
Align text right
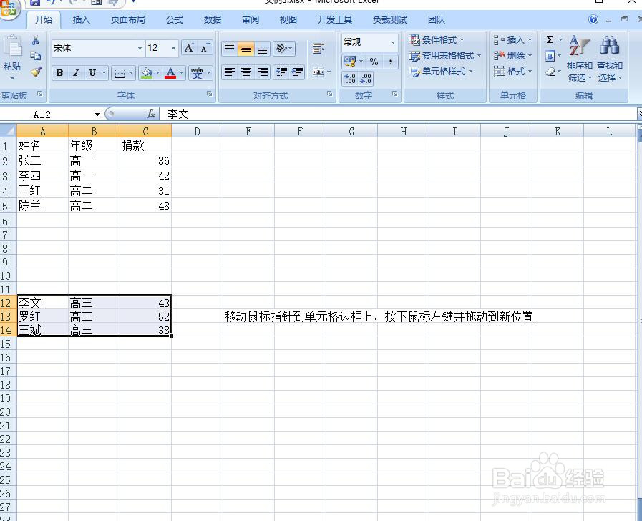tap(263, 72)
